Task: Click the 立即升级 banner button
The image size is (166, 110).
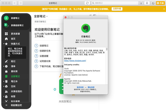Action: (x=117, y=9)
